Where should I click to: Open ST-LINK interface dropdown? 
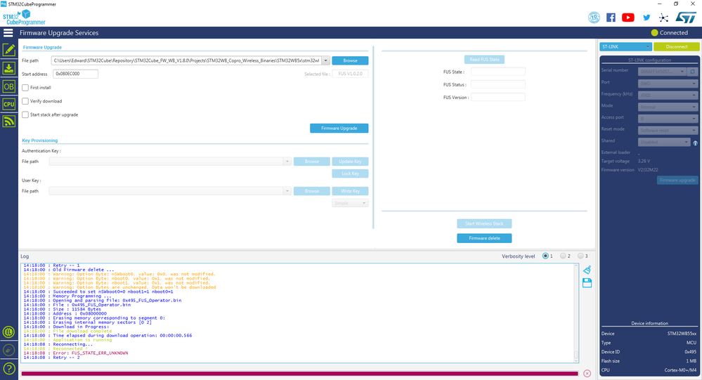point(625,46)
